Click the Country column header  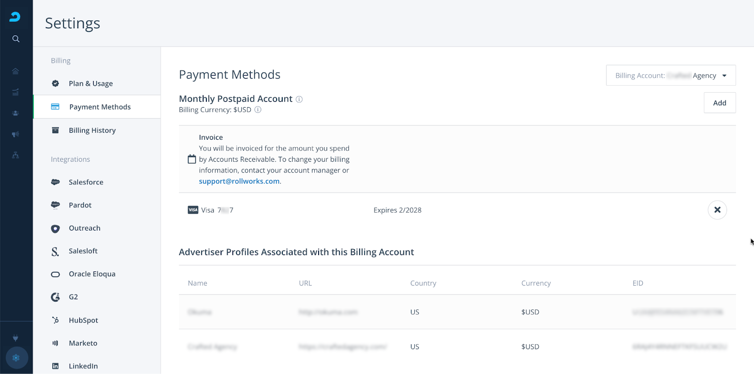[x=423, y=283]
